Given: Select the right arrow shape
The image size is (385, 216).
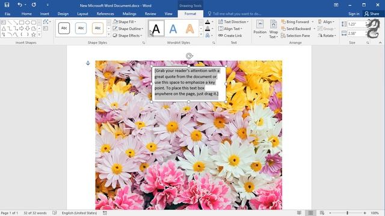Looking at the screenshot, I should pyautogui.click(x=22, y=29).
